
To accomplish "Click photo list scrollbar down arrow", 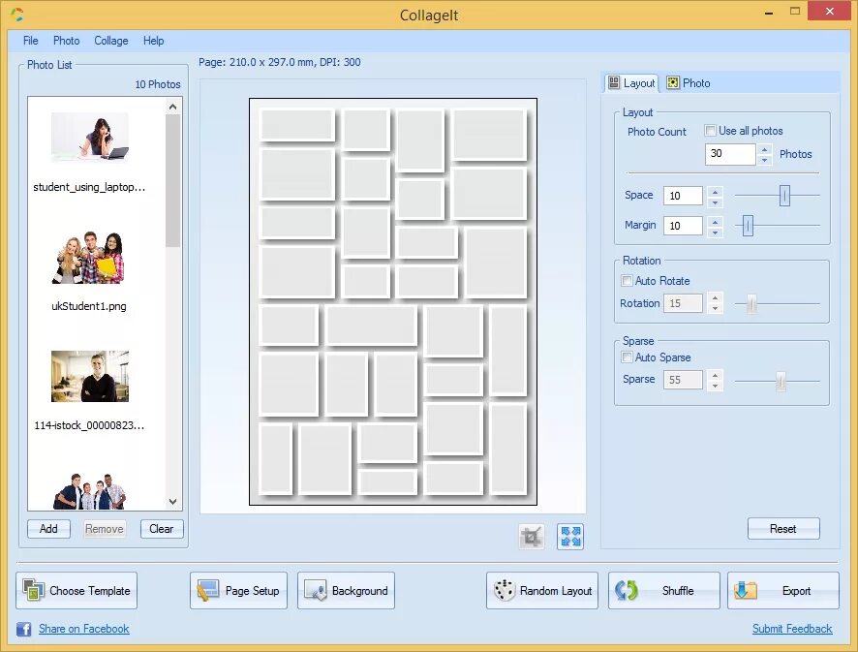I will click(x=173, y=502).
